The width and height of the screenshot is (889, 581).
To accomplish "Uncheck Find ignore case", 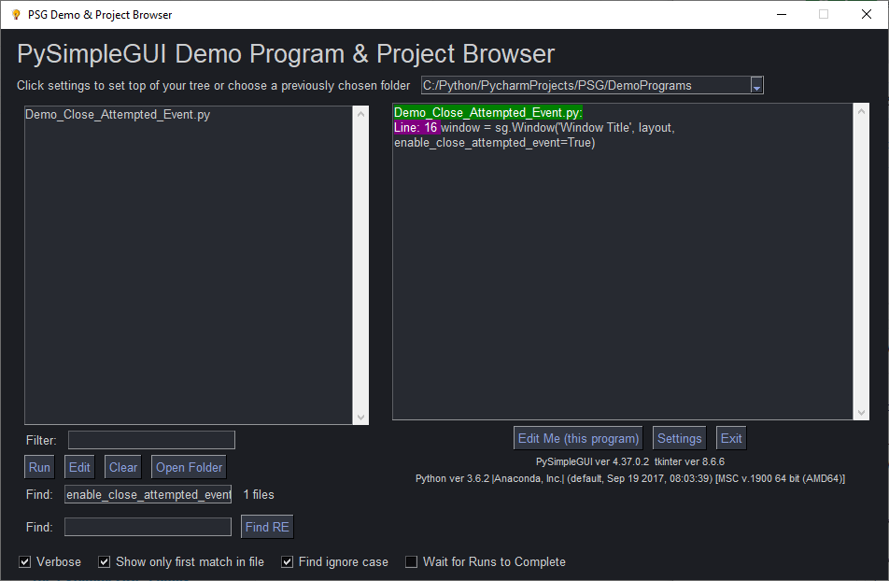I will (x=286, y=561).
